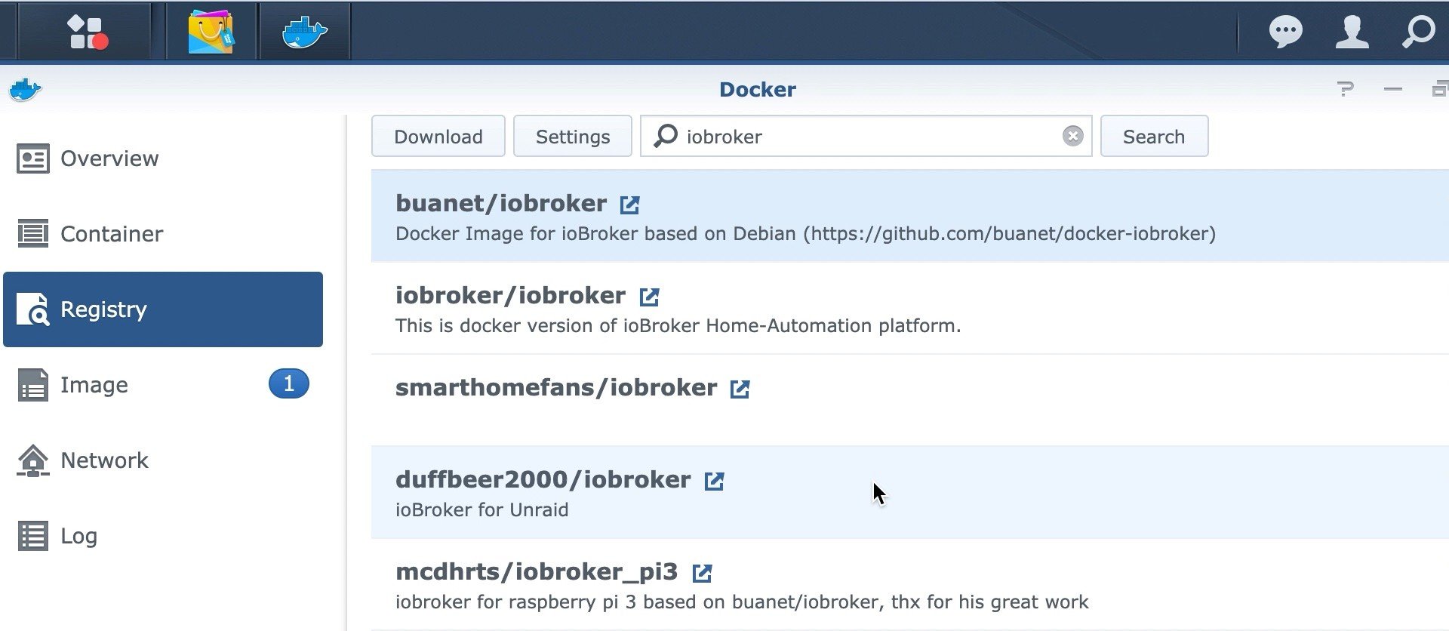This screenshot has height=631, width=1449.
Task: Open the user account options icon
Action: point(1352,32)
